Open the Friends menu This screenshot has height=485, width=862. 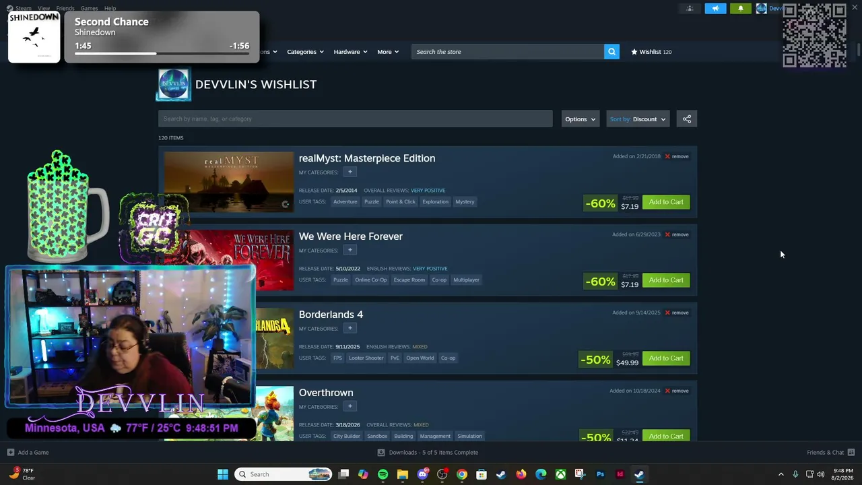pyautogui.click(x=65, y=9)
